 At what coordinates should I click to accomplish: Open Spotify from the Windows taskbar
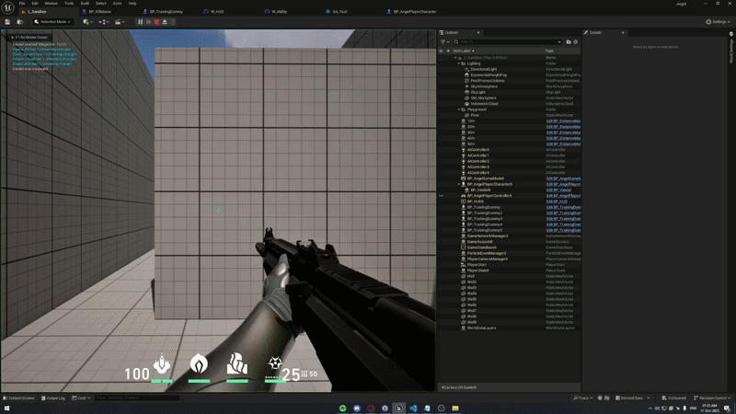pyautogui.click(x=342, y=408)
